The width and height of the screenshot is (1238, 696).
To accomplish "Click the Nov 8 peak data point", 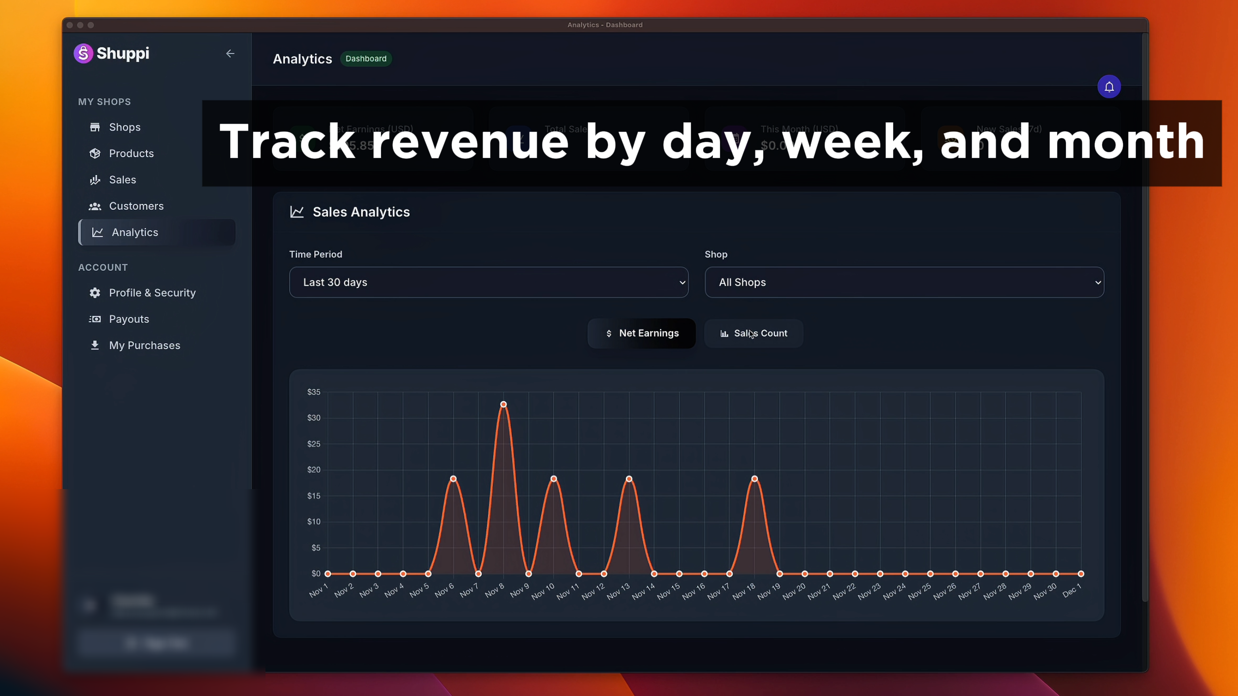I will point(503,405).
